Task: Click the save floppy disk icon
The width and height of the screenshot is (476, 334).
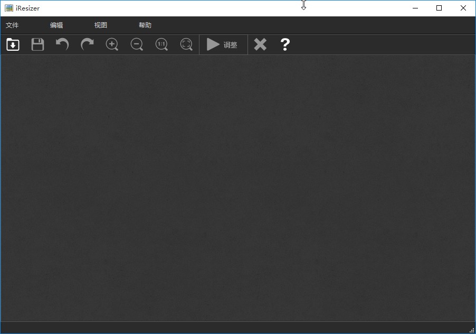Action: (37, 44)
